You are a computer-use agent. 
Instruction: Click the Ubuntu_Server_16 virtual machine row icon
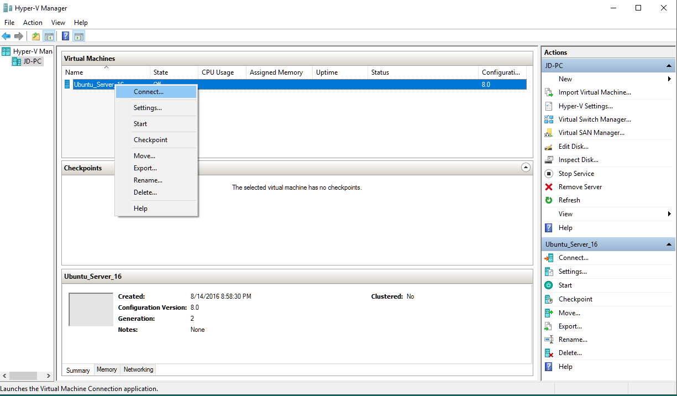tap(67, 85)
